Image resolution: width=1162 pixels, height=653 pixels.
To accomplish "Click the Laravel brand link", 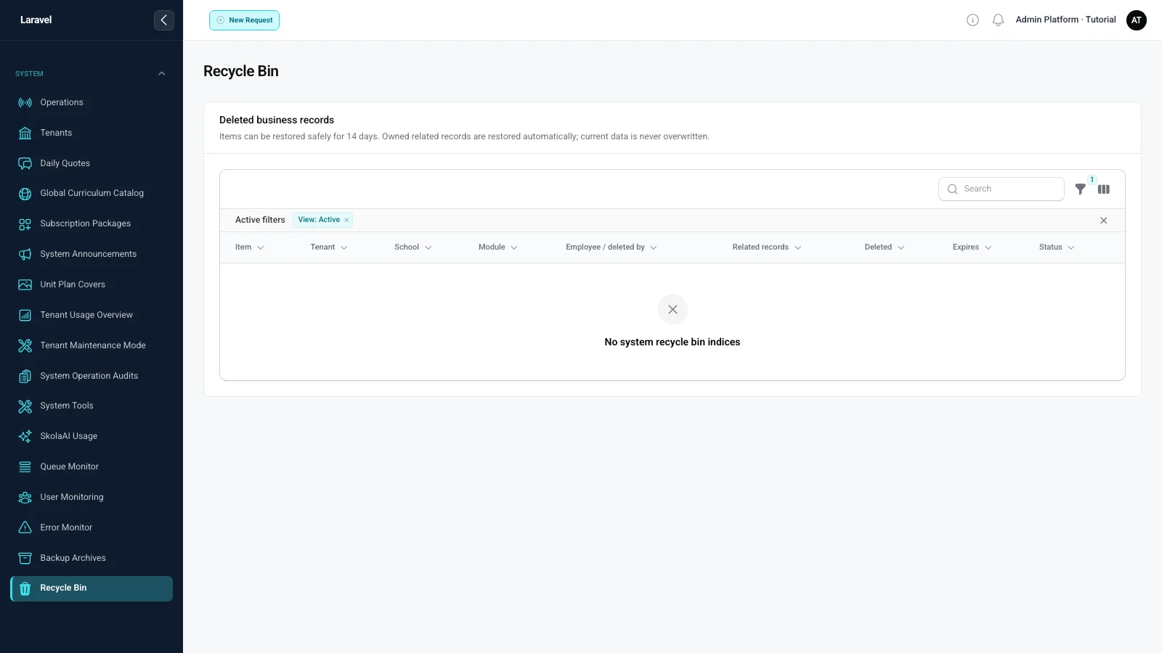I will click(36, 20).
